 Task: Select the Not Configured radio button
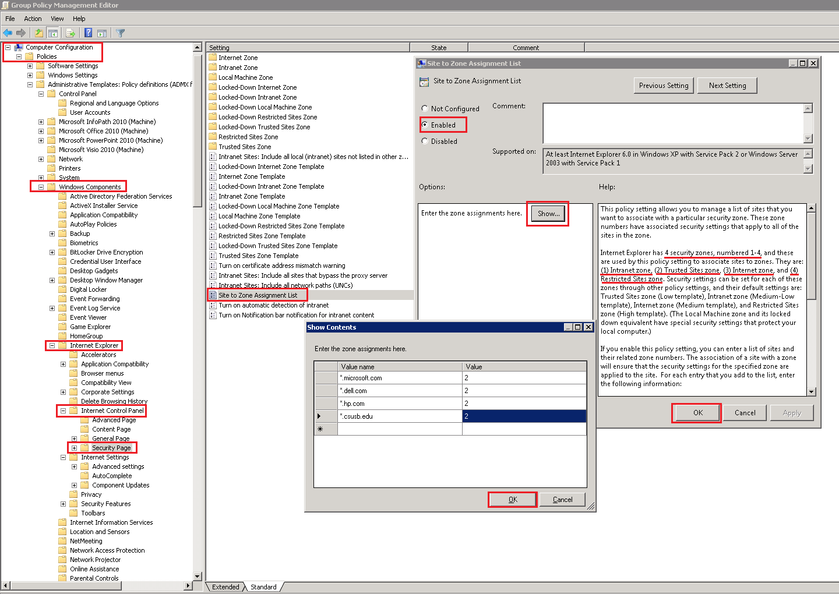coord(425,108)
